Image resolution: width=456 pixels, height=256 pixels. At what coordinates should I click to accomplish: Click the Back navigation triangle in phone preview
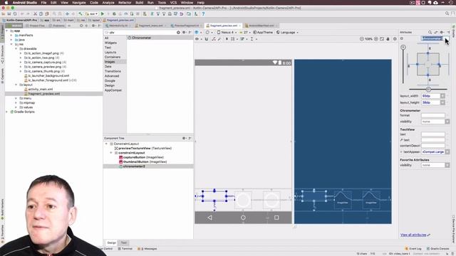point(210,218)
